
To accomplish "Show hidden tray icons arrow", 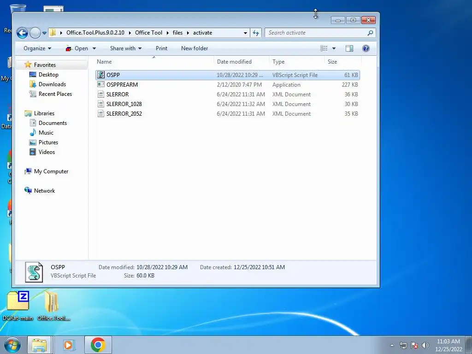I will [392, 345].
